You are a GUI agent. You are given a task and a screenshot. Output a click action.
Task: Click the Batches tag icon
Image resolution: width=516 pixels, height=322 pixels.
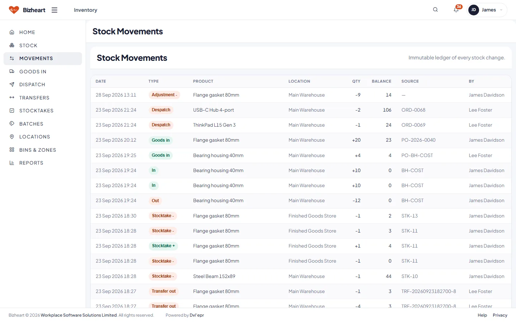pyautogui.click(x=12, y=124)
